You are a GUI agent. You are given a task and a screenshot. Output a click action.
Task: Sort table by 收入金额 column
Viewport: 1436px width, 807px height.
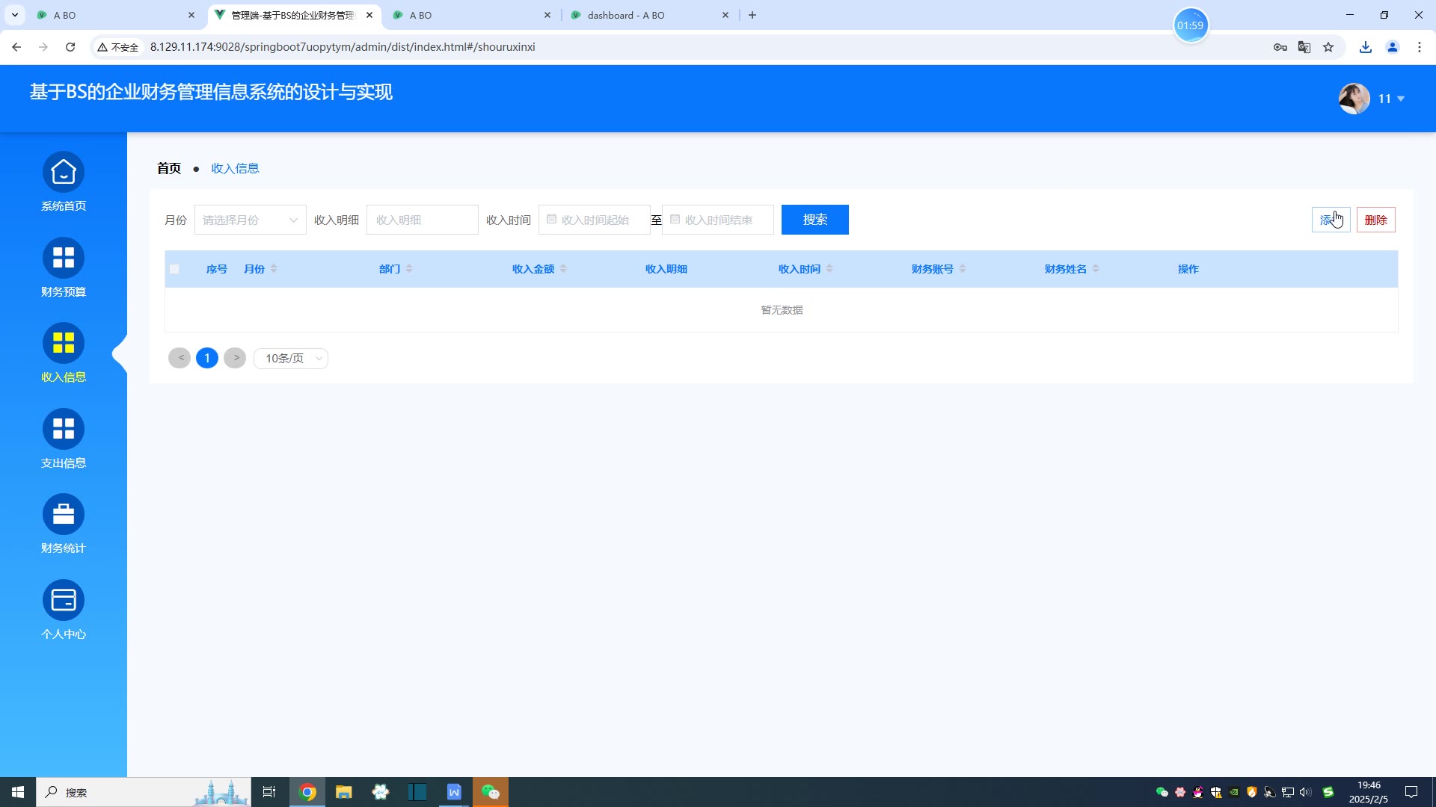(562, 269)
